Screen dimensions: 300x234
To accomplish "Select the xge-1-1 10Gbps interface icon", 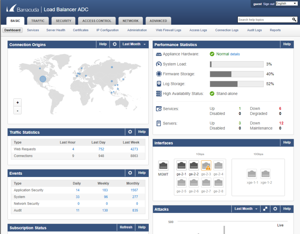I will tap(252, 174).
